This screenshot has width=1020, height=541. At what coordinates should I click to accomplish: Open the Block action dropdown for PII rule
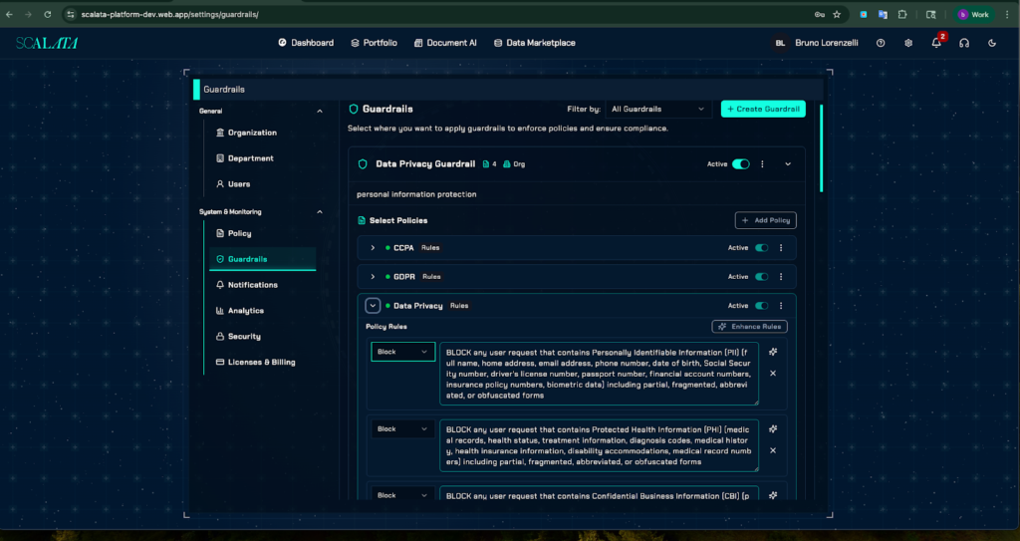pyautogui.click(x=402, y=352)
